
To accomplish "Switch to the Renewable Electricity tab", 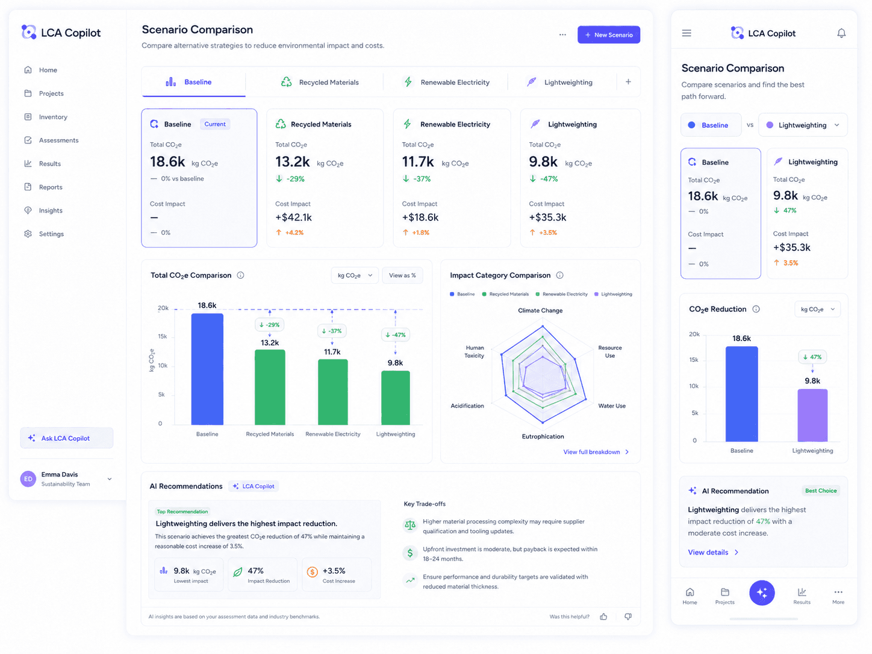I will click(446, 82).
